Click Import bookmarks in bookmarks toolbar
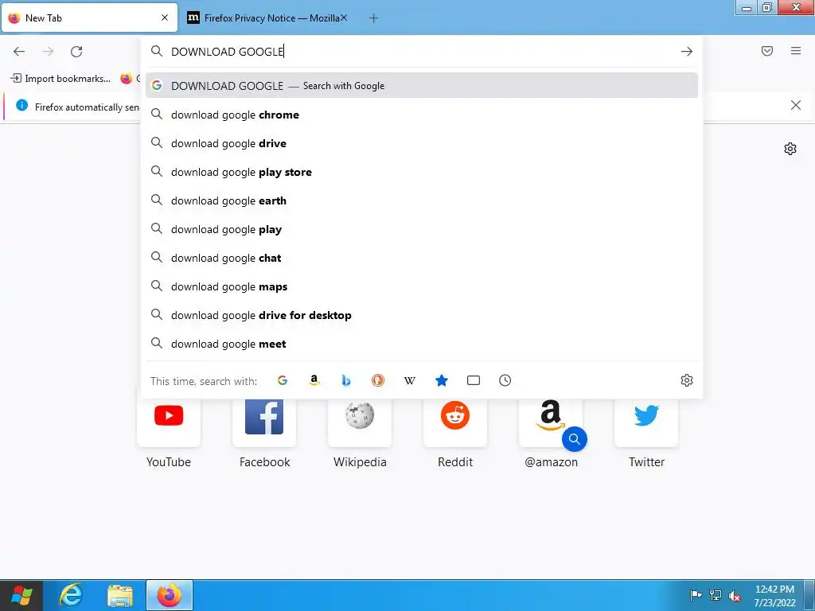The height and width of the screenshot is (611, 815). click(60, 79)
